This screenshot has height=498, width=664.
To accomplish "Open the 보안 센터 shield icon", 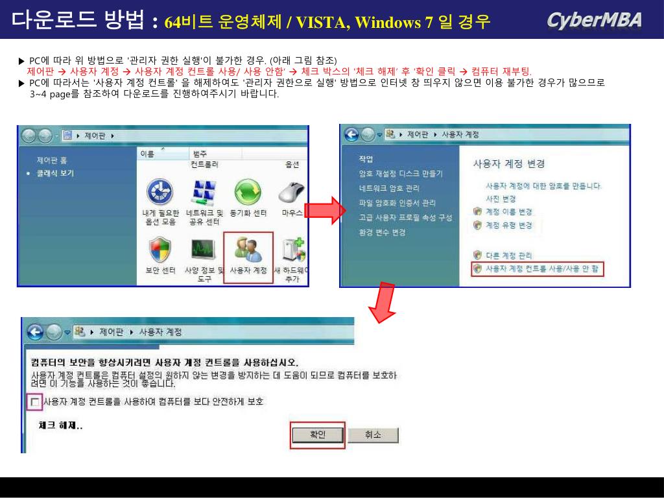I will coord(160,255).
